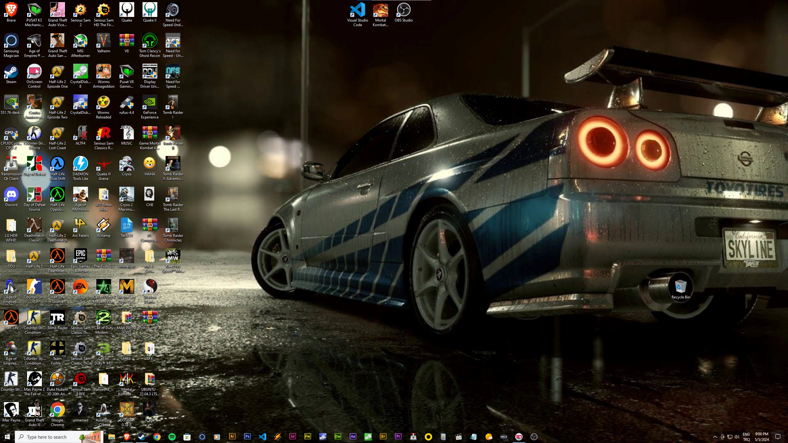Image resolution: width=788 pixels, height=443 pixels.
Task: Select the Assassin's Creed desktop icon
Action: pos(104,414)
